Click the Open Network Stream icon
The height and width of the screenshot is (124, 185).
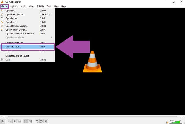point(2,26)
